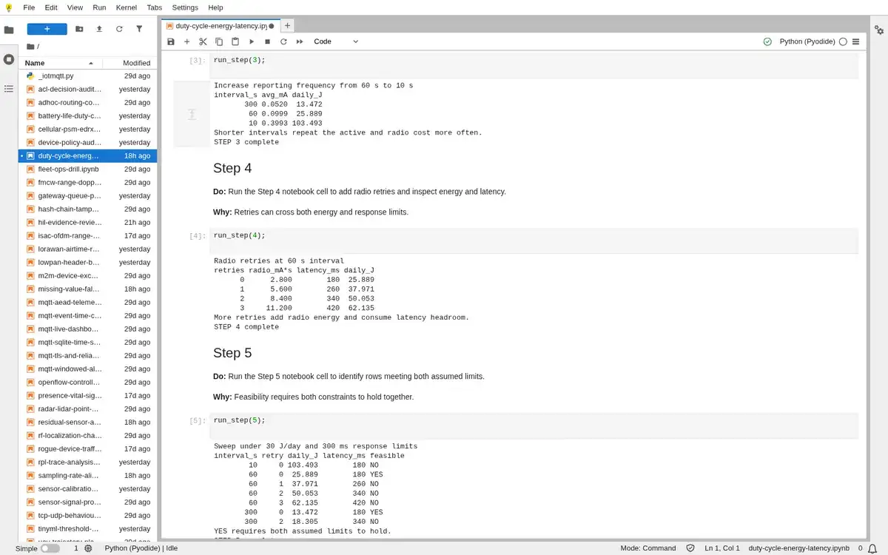Viewport: 888px width, 555px height.
Task: Restart the kernel icon
Action: 283,41
